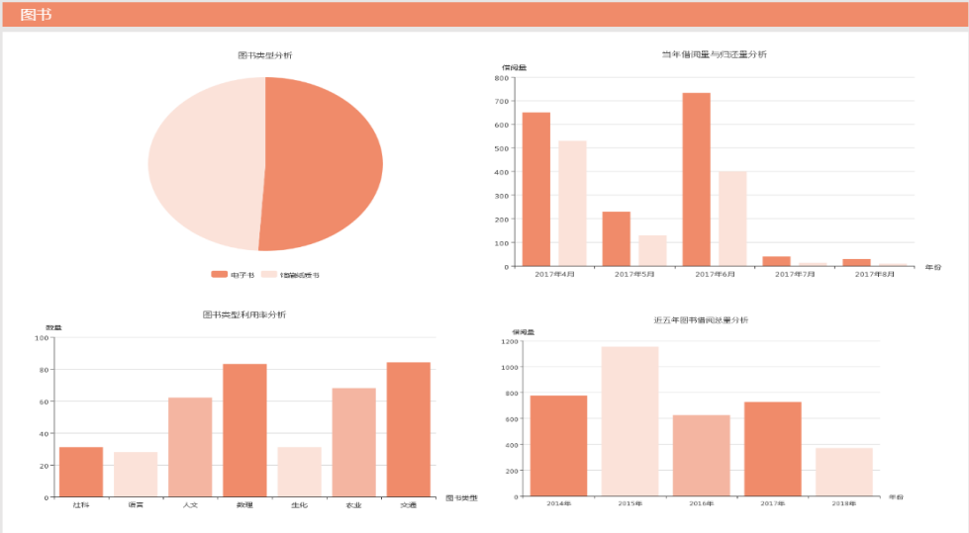Select the dark 2017年4月 borrowing bar

pos(535,189)
